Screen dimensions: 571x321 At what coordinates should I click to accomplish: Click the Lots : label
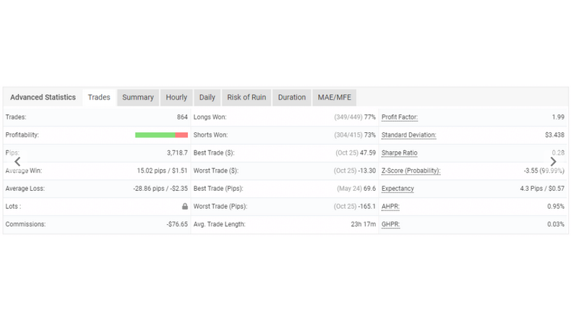[13, 206]
